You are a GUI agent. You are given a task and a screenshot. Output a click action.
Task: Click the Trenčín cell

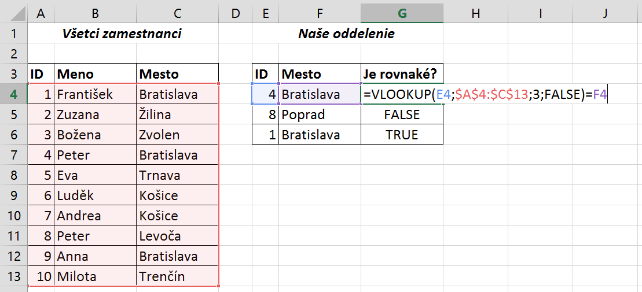coord(177,276)
